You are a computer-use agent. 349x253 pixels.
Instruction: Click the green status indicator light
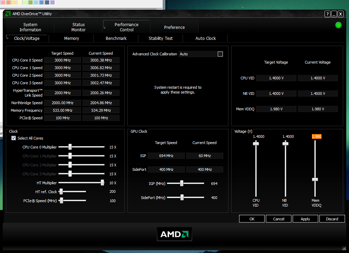[x=338, y=25]
